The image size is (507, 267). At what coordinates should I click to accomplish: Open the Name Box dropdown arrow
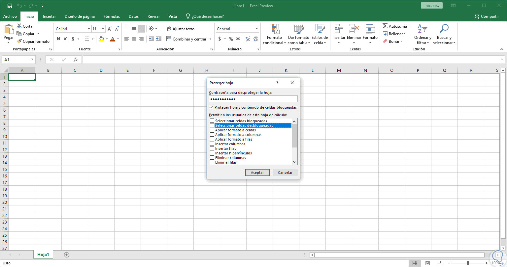(x=32, y=60)
